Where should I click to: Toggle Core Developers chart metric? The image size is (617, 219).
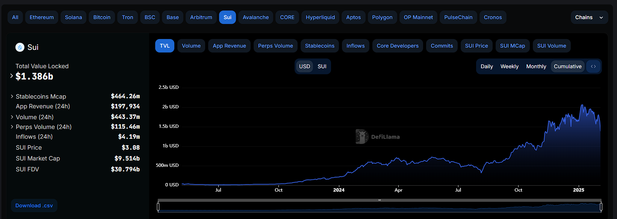[398, 46]
